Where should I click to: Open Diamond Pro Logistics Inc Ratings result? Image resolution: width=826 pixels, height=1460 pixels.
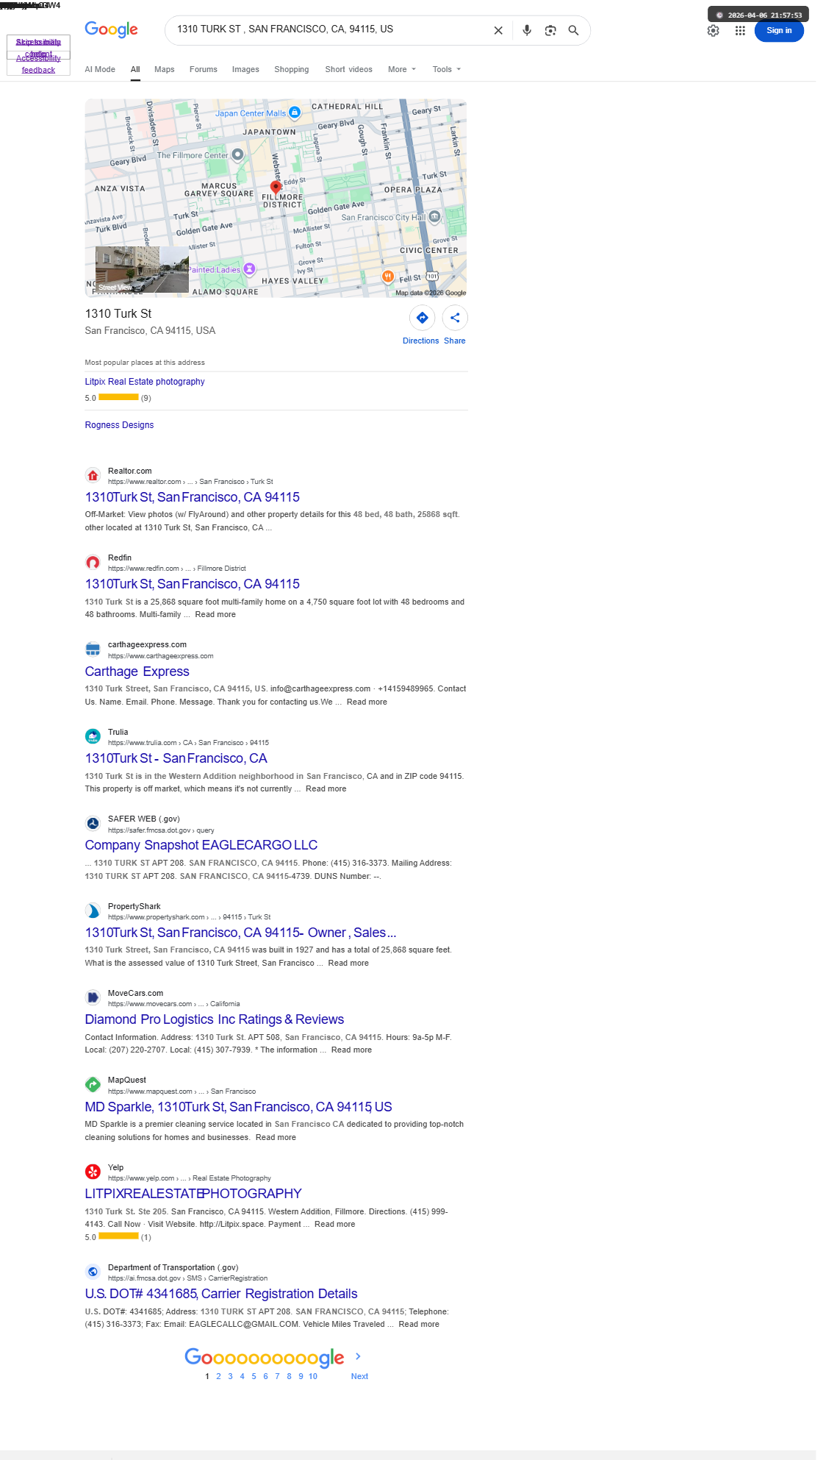[x=215, y=1019]
